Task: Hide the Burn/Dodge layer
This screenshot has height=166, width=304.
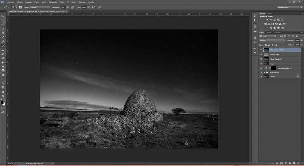Action: click(x=260, y=54)
